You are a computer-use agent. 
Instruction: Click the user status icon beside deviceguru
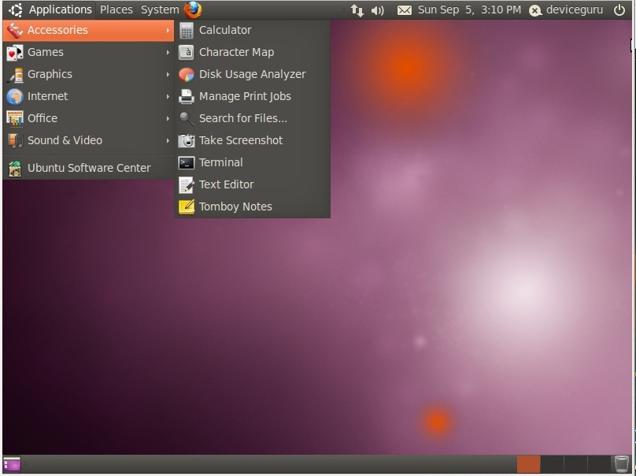[535, 10]
